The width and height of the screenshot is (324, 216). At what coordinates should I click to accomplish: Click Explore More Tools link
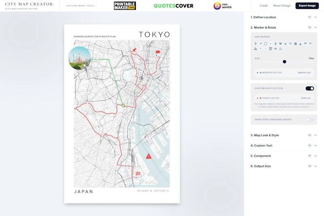(82, 6)
